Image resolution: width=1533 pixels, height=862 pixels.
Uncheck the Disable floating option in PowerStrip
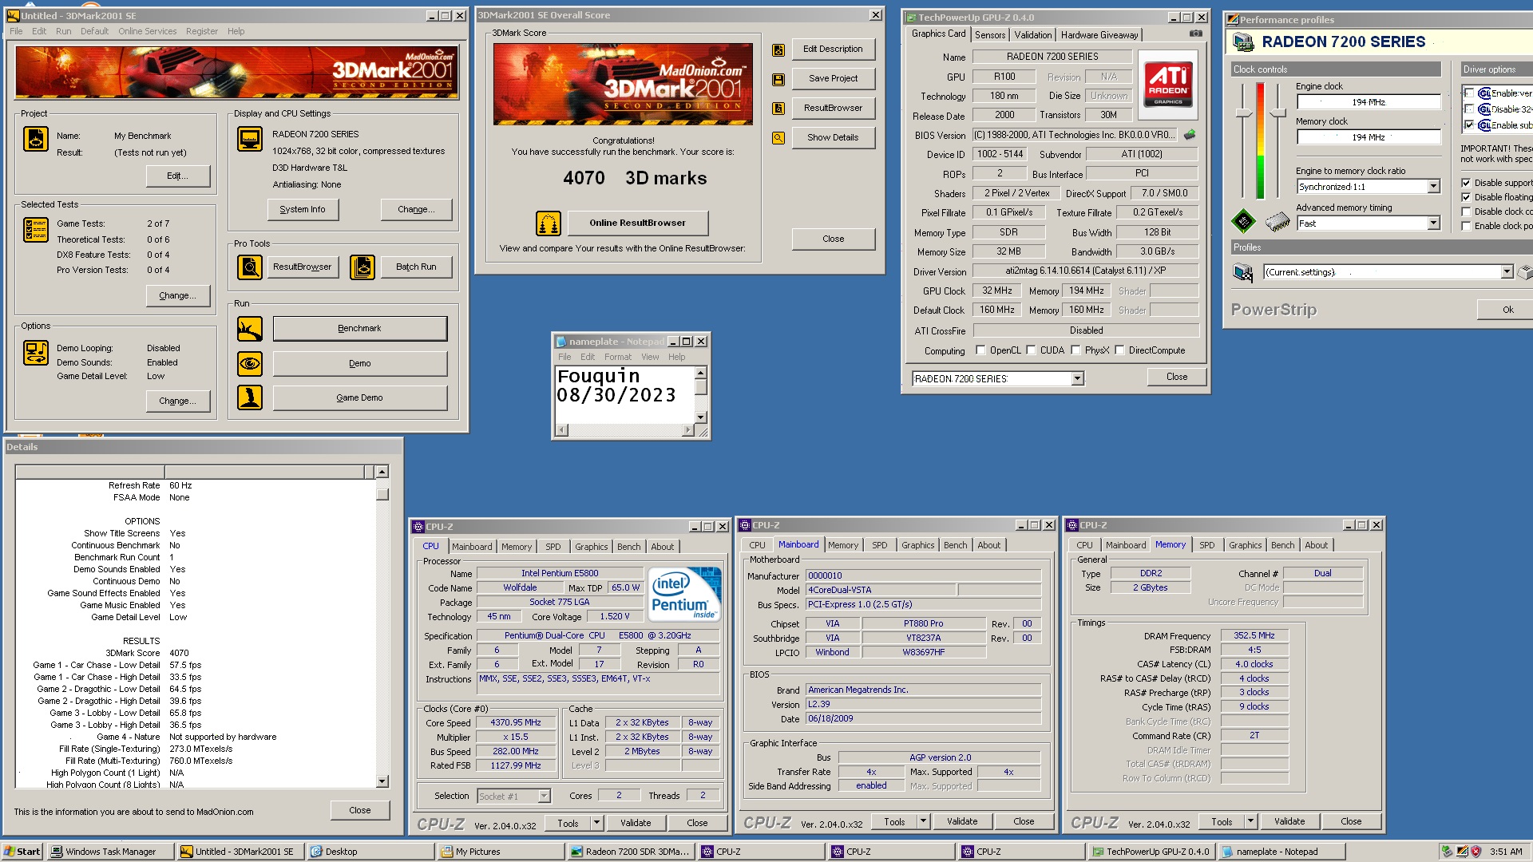click(1466, 197)
